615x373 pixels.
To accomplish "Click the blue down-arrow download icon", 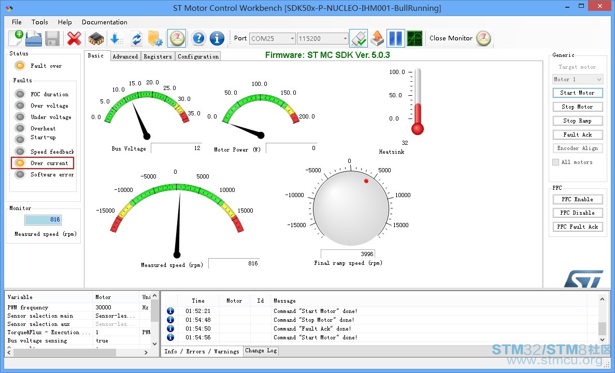I will [117, 38].
